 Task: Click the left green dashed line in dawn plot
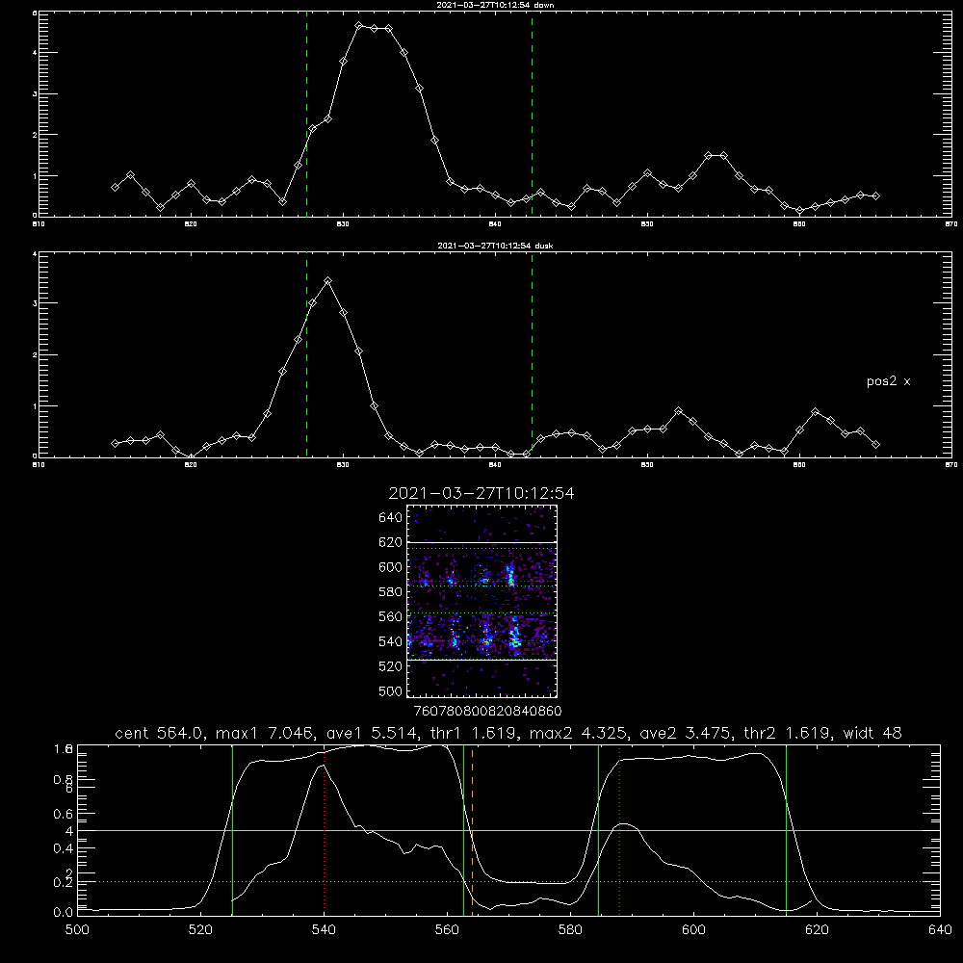pyautogui.click(x=306, y=114)
